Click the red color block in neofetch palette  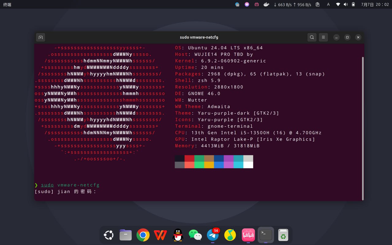point(189,158)
